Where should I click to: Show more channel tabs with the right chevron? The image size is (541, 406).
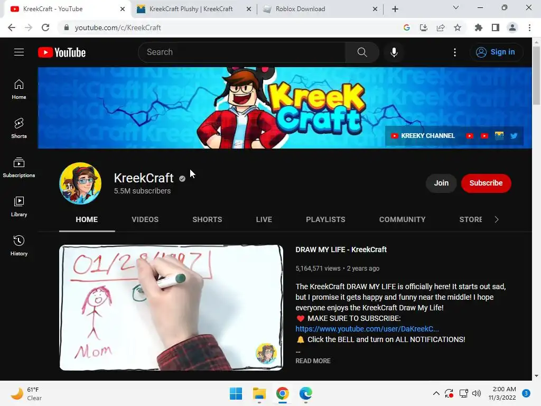[497, 219]
